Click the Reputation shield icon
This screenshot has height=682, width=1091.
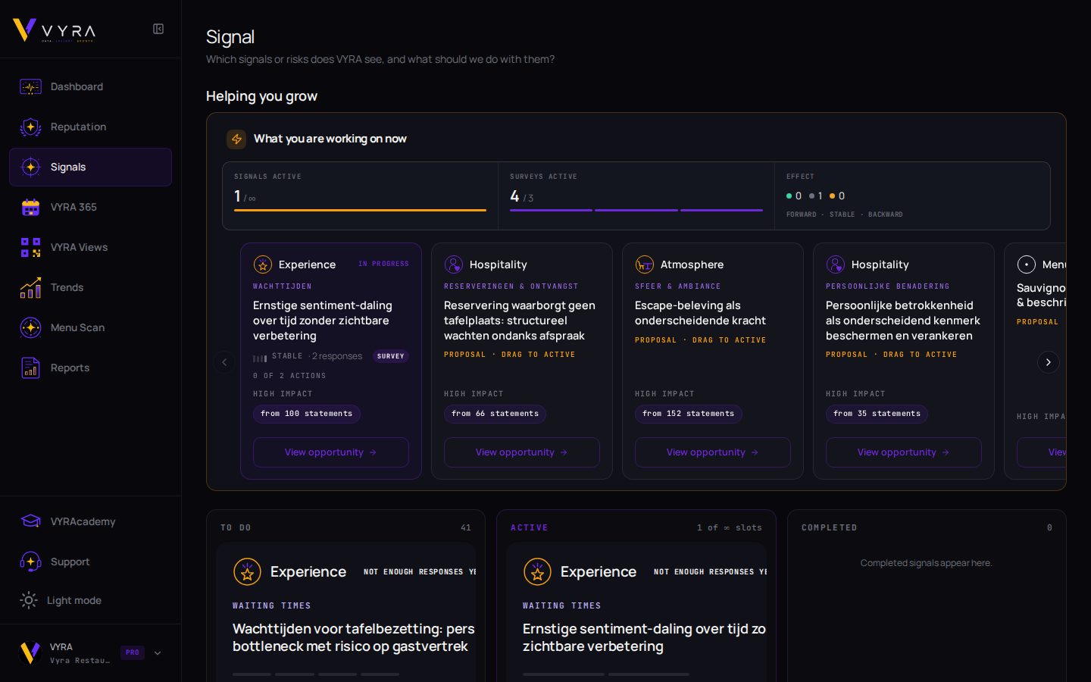click(x=30, y=127)
